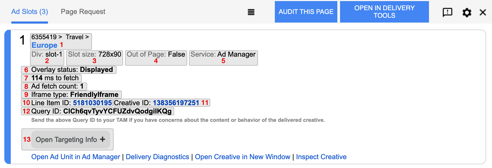The width and height of the screenshot is (492, 168).
Task: Expand Open Targeting Info
Action: tap(71, 139)
